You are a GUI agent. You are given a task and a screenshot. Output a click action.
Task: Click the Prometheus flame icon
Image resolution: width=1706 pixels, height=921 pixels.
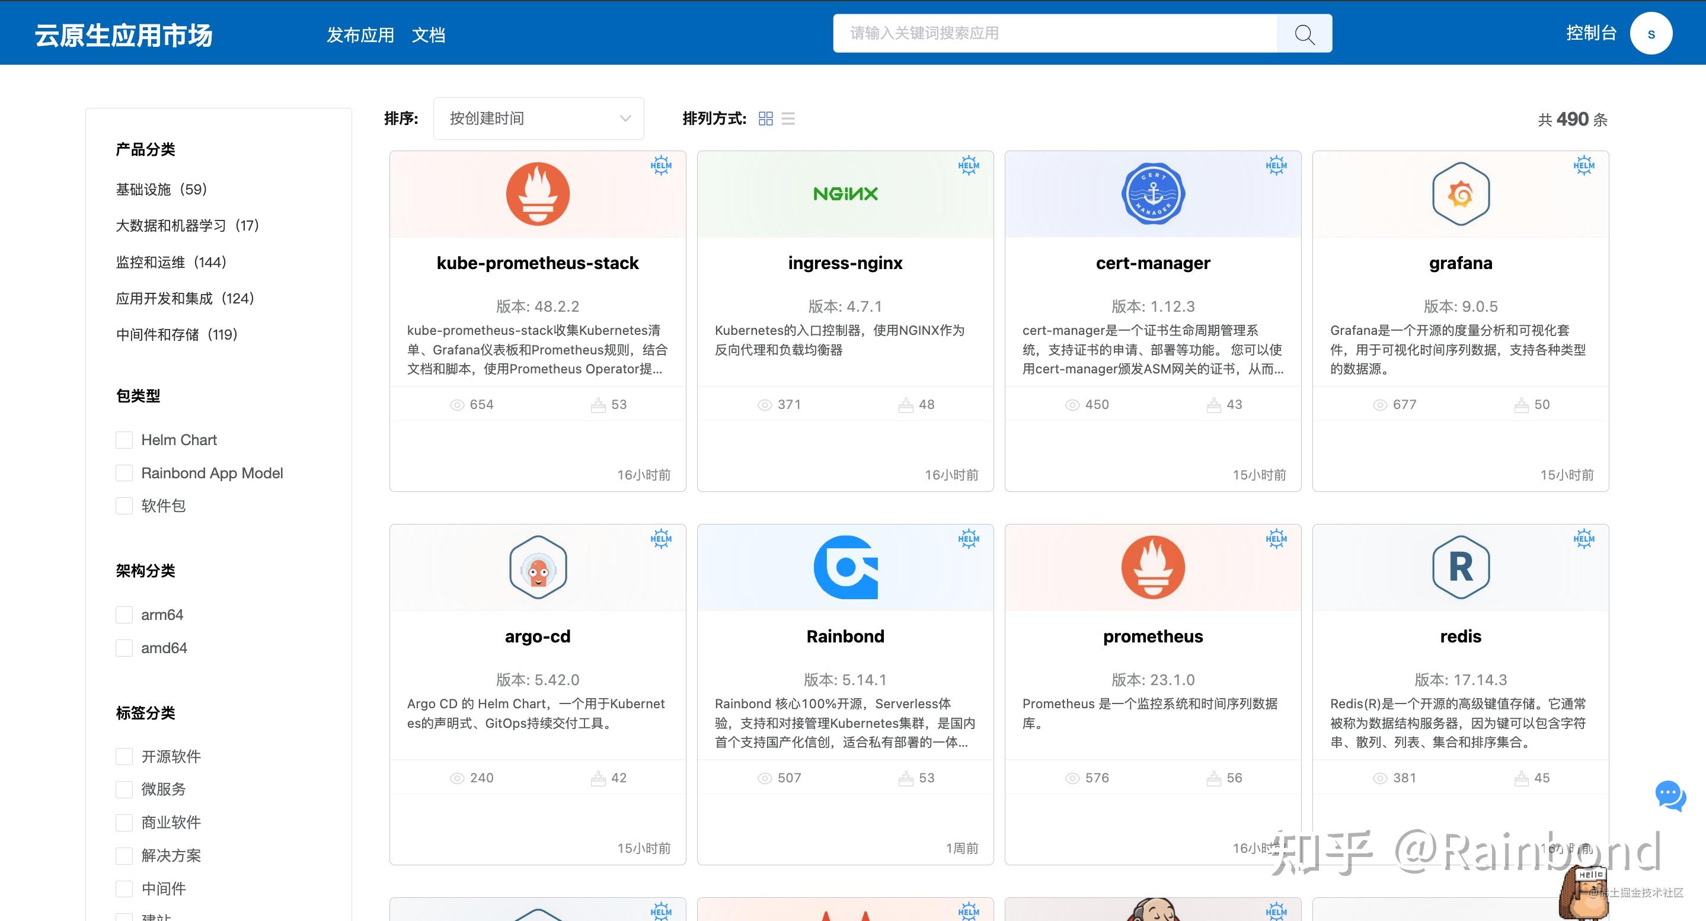[x=1152, y=567]
